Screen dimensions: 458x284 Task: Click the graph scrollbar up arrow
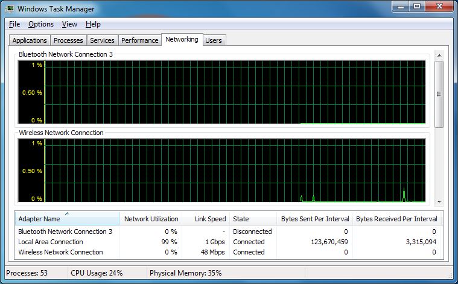[439, 56]
